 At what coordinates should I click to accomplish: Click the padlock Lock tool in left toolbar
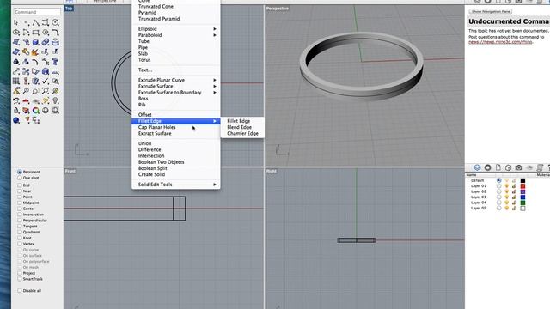[16, 111]
